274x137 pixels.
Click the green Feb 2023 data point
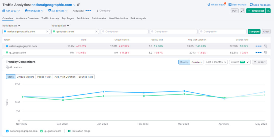pyautogui.click(x=144, y=96)
